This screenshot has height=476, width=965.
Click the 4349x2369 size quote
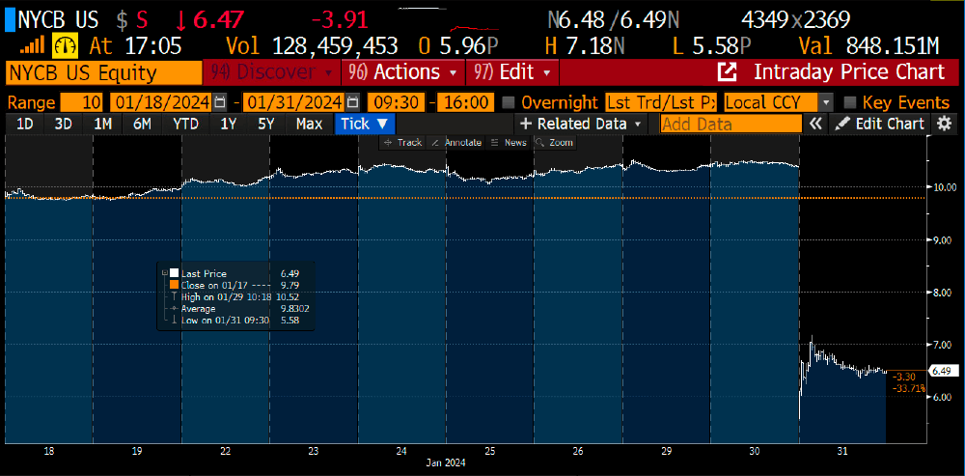tap(796, 20)
